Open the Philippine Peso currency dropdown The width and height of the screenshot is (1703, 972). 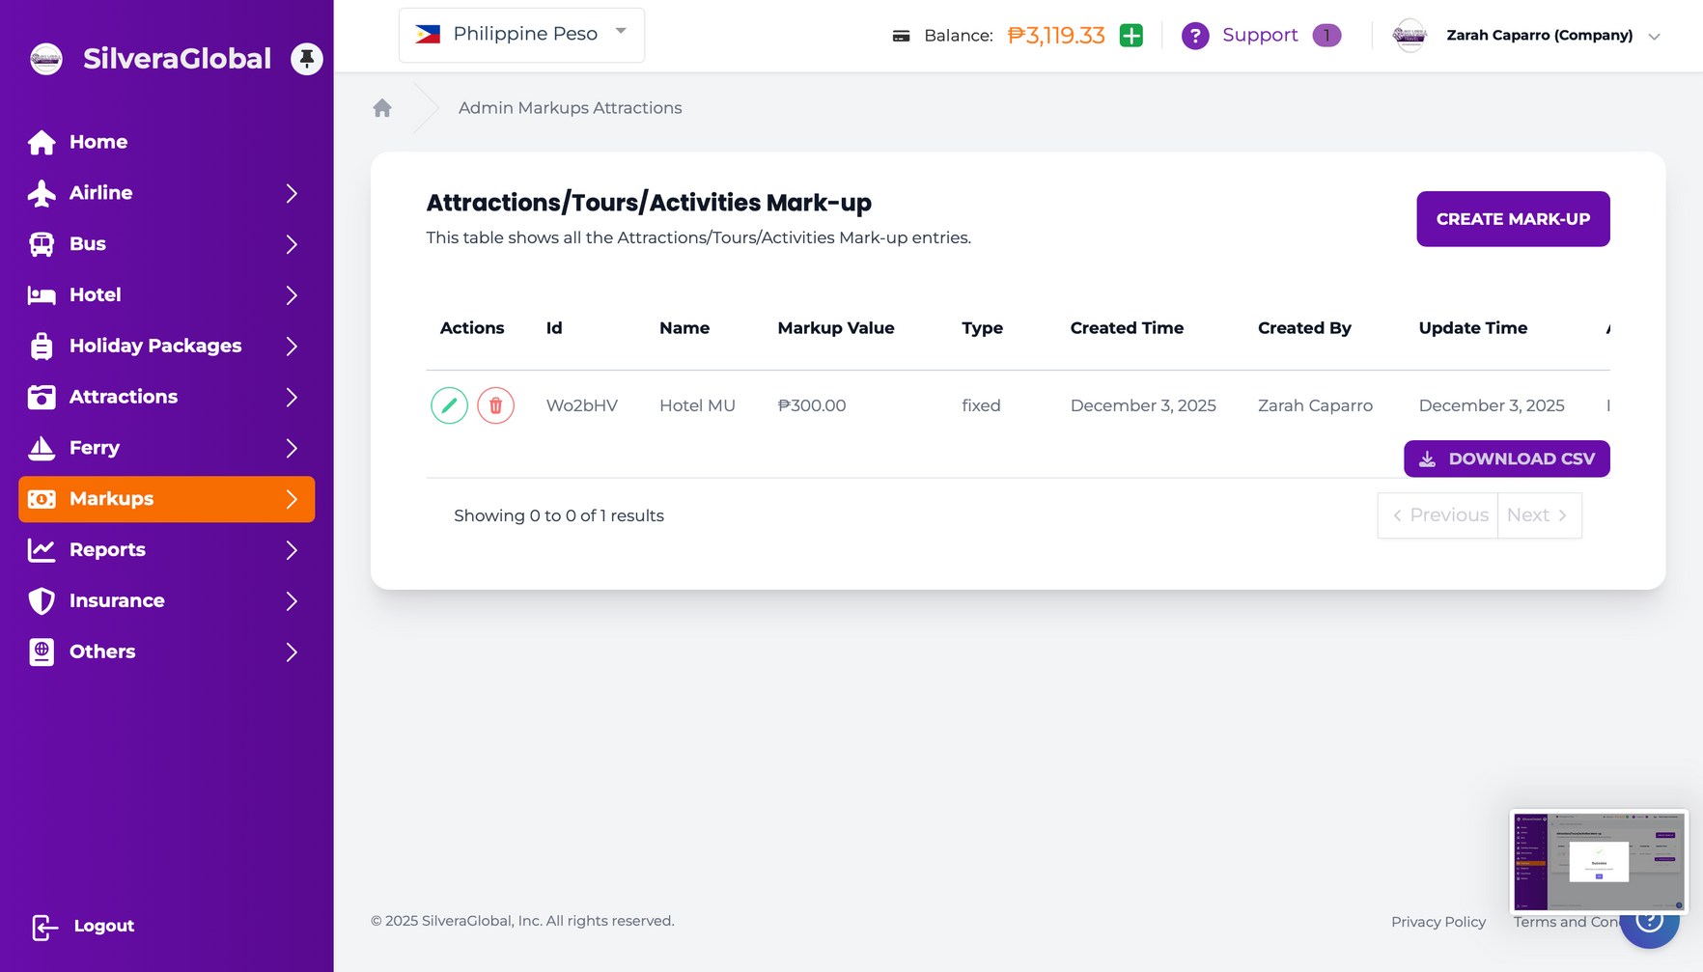click(521, 35)
